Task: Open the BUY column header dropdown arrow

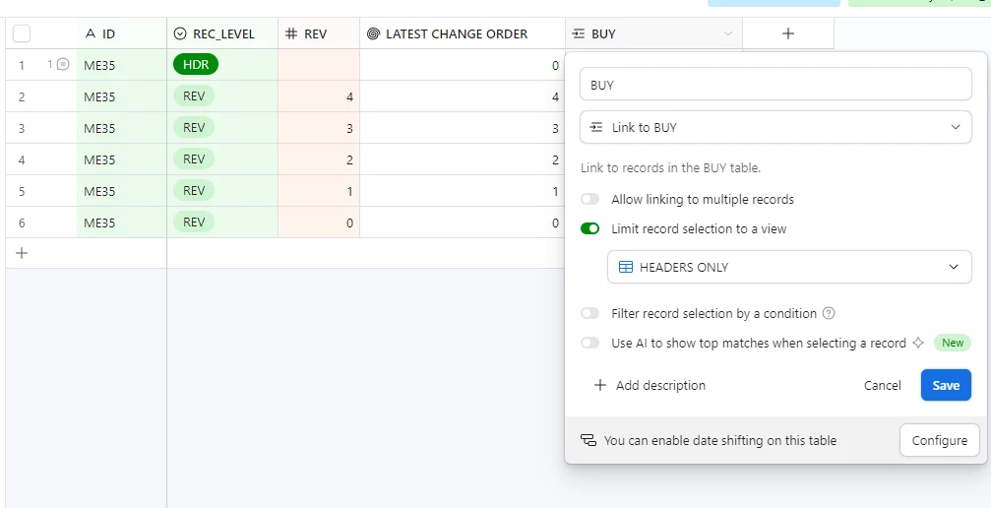Action: click(728, 33)
